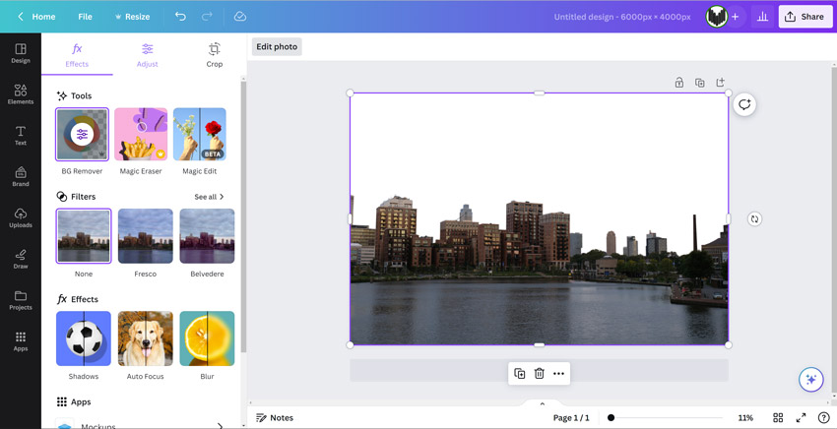Open the Projects sidebar folder
Image resolution: width=837 pixels, height=429 pixels.
21,300
